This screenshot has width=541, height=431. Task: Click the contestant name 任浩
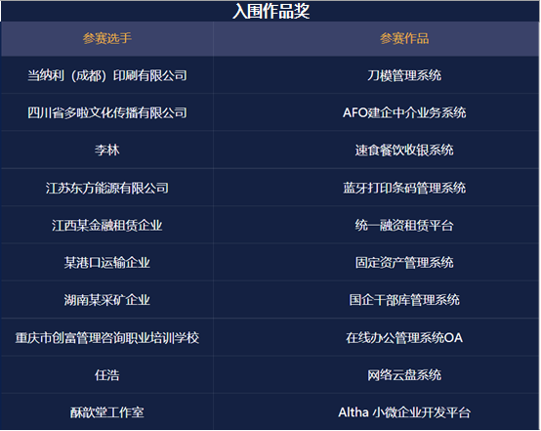pyautogui.click(x=107, y=375)
